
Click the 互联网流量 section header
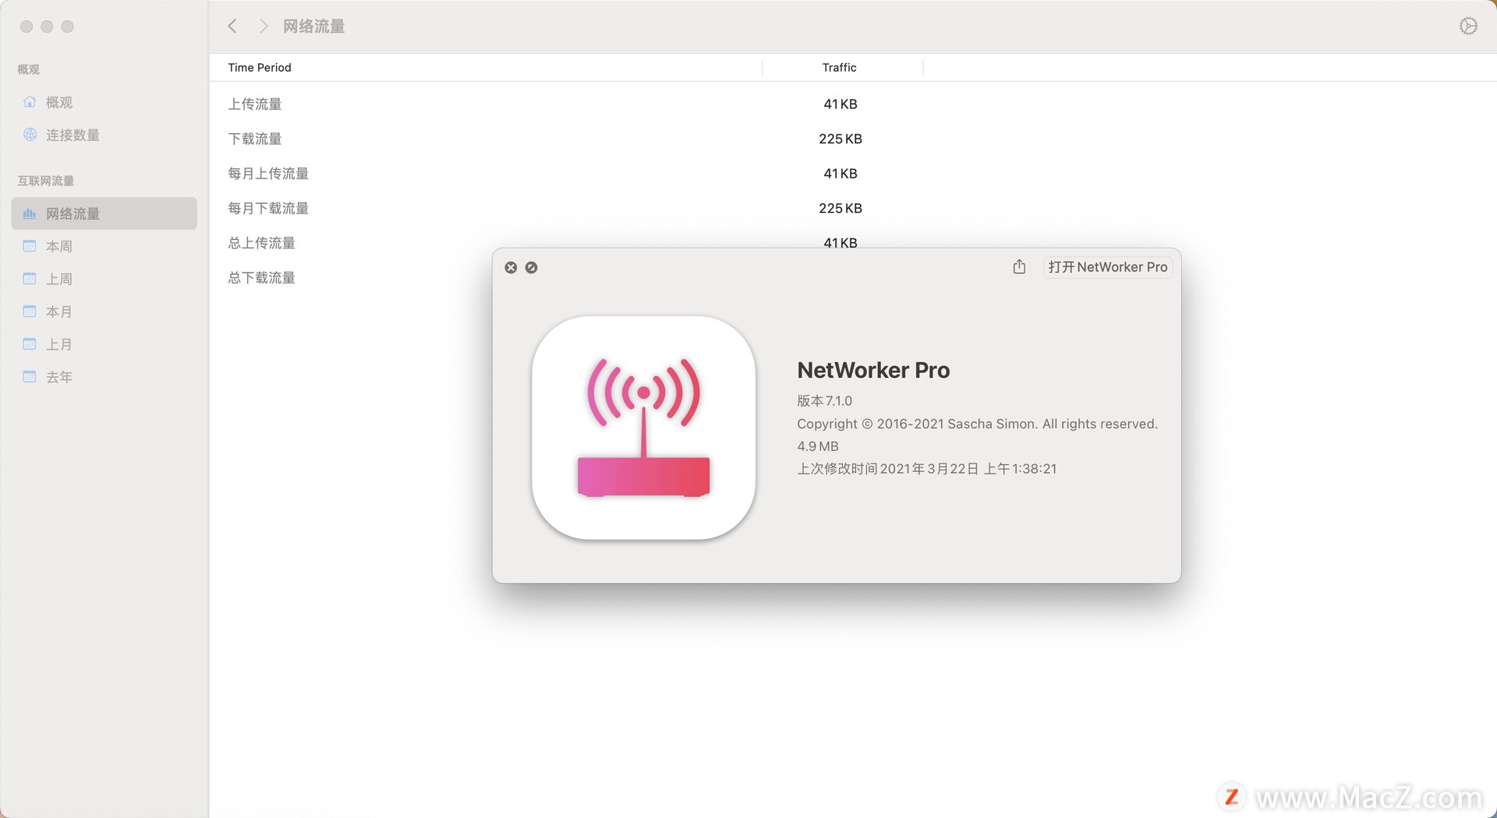click(46, 181)
